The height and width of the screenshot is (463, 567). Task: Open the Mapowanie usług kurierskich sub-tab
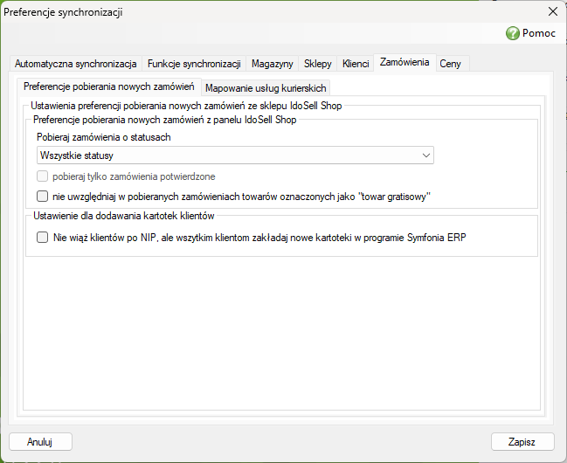click(266, 88)
